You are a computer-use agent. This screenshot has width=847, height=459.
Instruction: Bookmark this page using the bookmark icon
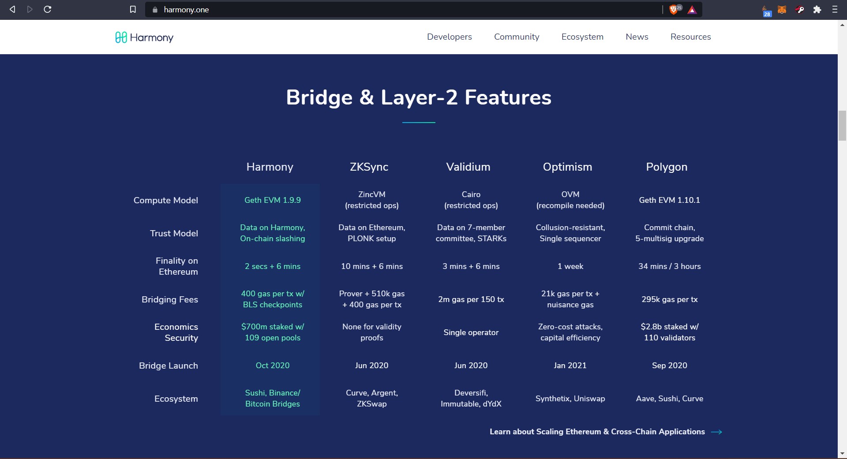coord(133,9)
